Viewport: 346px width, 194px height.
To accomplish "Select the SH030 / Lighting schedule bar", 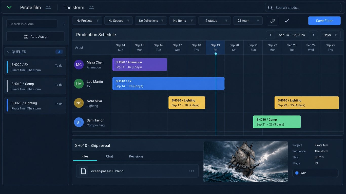I will click(x=187, y=103).
